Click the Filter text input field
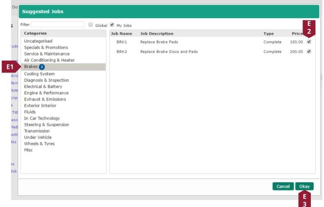The height and width of the screenshot is (207, 324). point(58,25)
